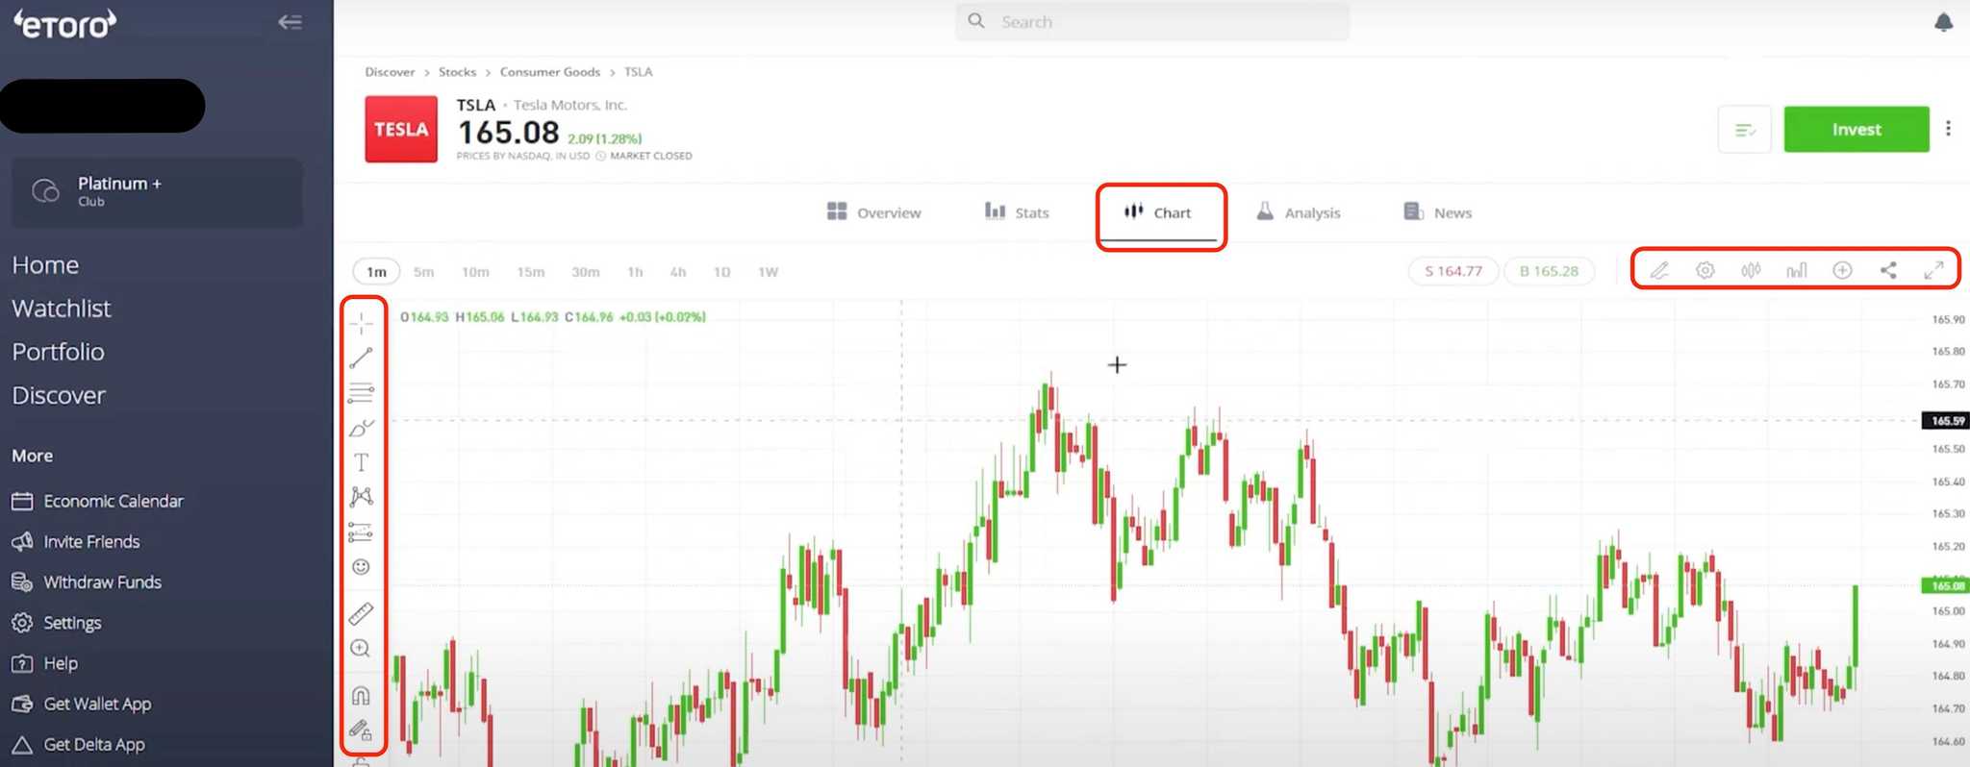Screen dimensions: 1970x767
Task: Open the Zoom In tool
Action: pyautogui.click(x=362, y=649)
